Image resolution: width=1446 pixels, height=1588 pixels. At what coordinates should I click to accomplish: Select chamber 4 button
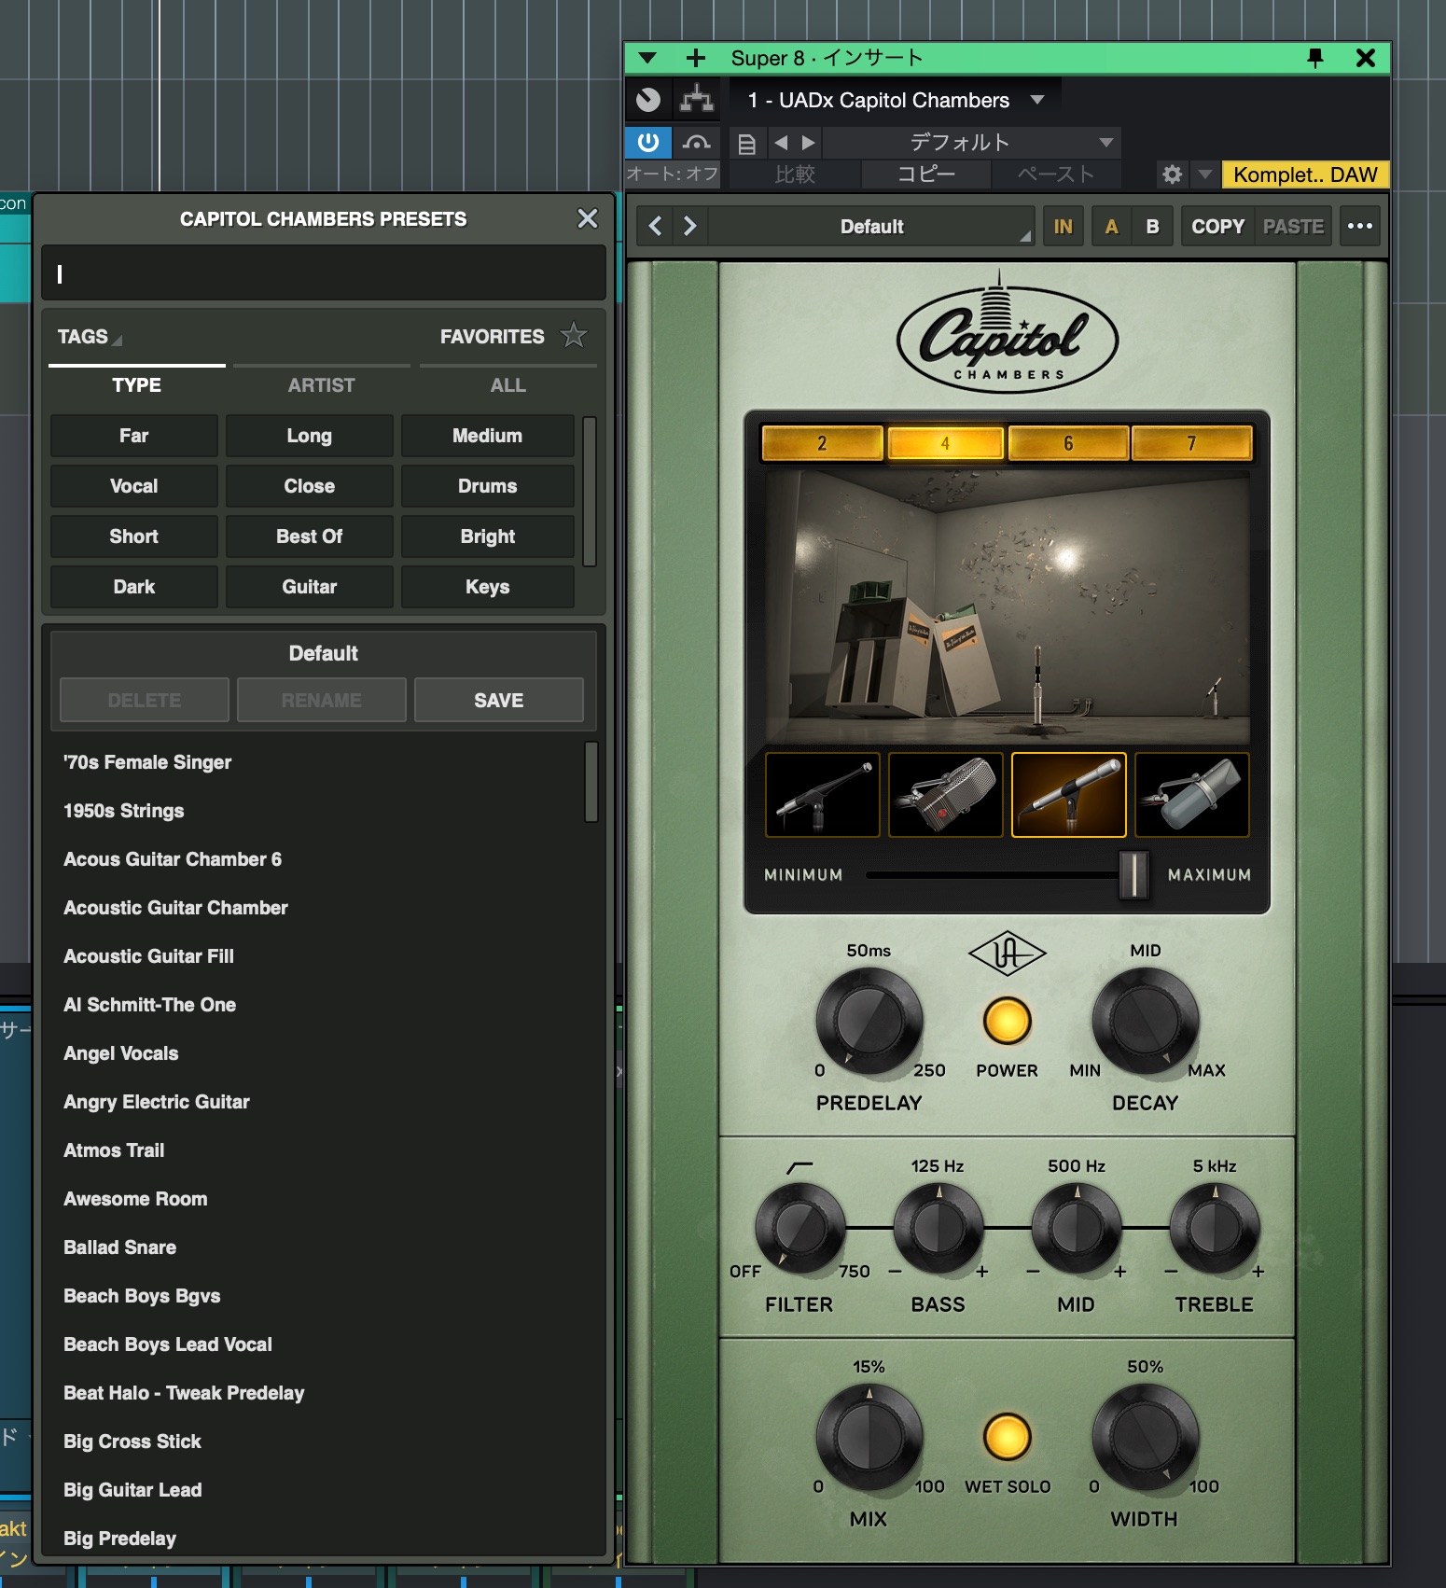[x=945, y=443]
